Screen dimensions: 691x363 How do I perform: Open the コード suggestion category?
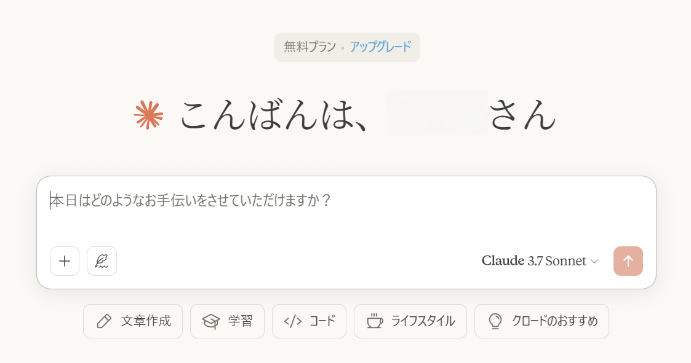coord(309,321)
